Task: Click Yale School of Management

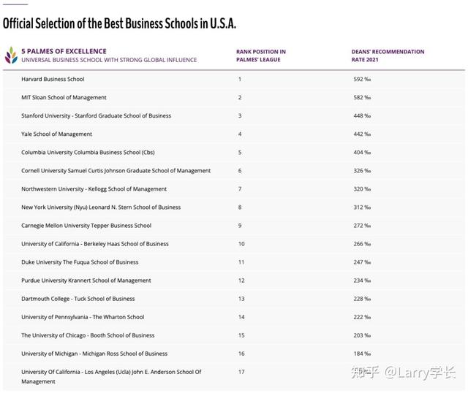Action: pos(57,134)
